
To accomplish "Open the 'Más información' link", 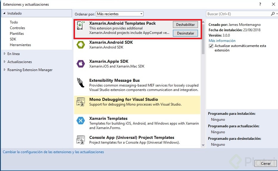I will click(x=222, y=41).
